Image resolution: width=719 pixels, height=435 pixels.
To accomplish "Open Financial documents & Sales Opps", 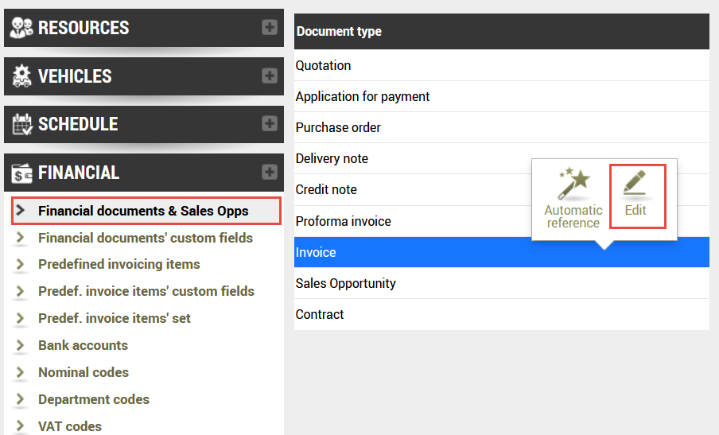I will coord(143,211).
